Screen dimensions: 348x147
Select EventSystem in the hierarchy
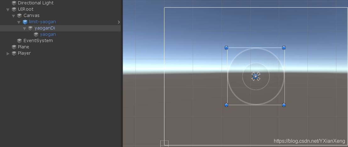click(x=38, y=41)
